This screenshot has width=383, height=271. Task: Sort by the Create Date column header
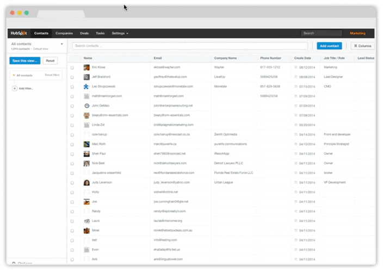coord(302,58)
